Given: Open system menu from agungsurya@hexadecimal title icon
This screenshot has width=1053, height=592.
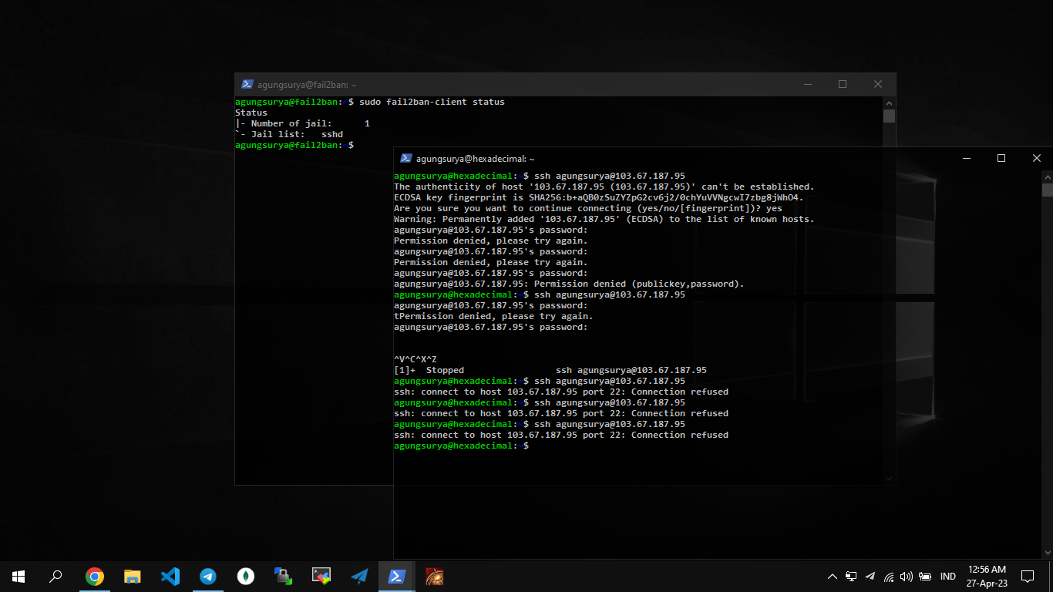Looking at the screenshot, I should click(x=405, y=158).
